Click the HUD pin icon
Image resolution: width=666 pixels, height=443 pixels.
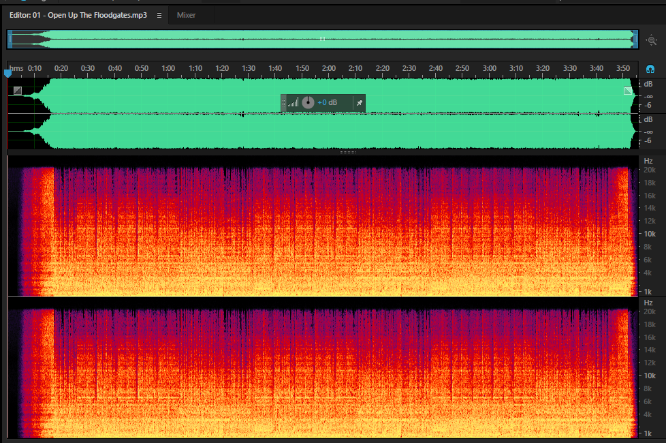tap(360, 103)
